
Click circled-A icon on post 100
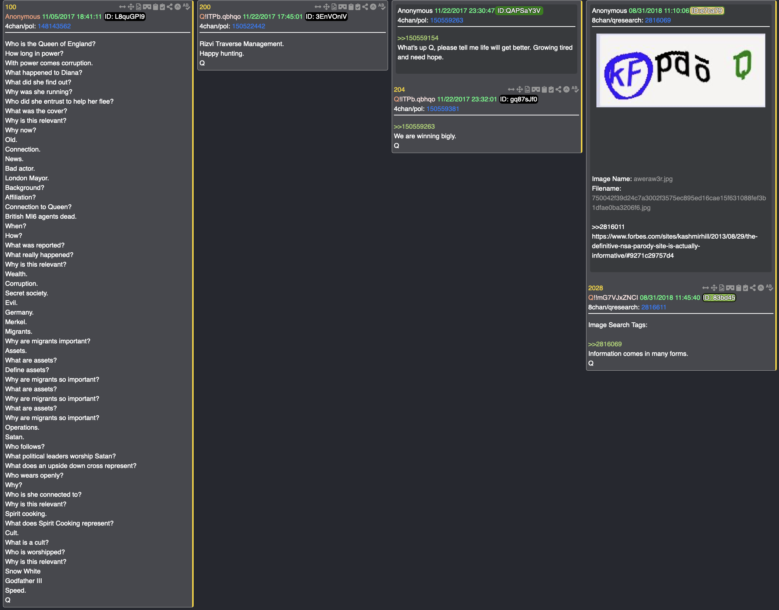pos(178,7)
